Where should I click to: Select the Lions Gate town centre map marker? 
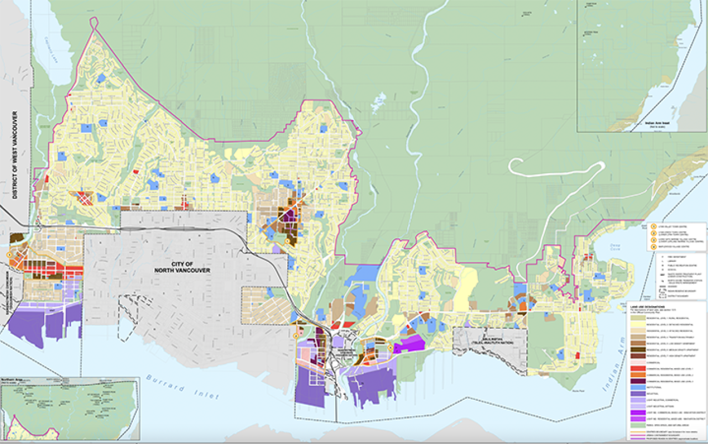click(9, 254)
